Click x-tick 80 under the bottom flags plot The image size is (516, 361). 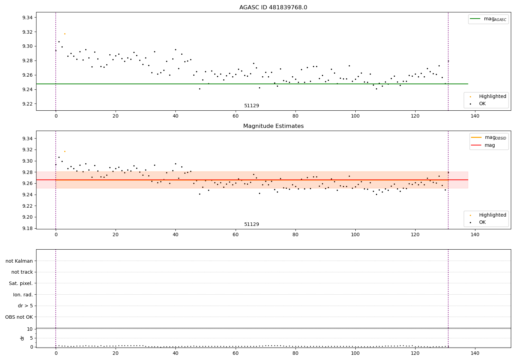pyautogui.click(x=295, y=353)
